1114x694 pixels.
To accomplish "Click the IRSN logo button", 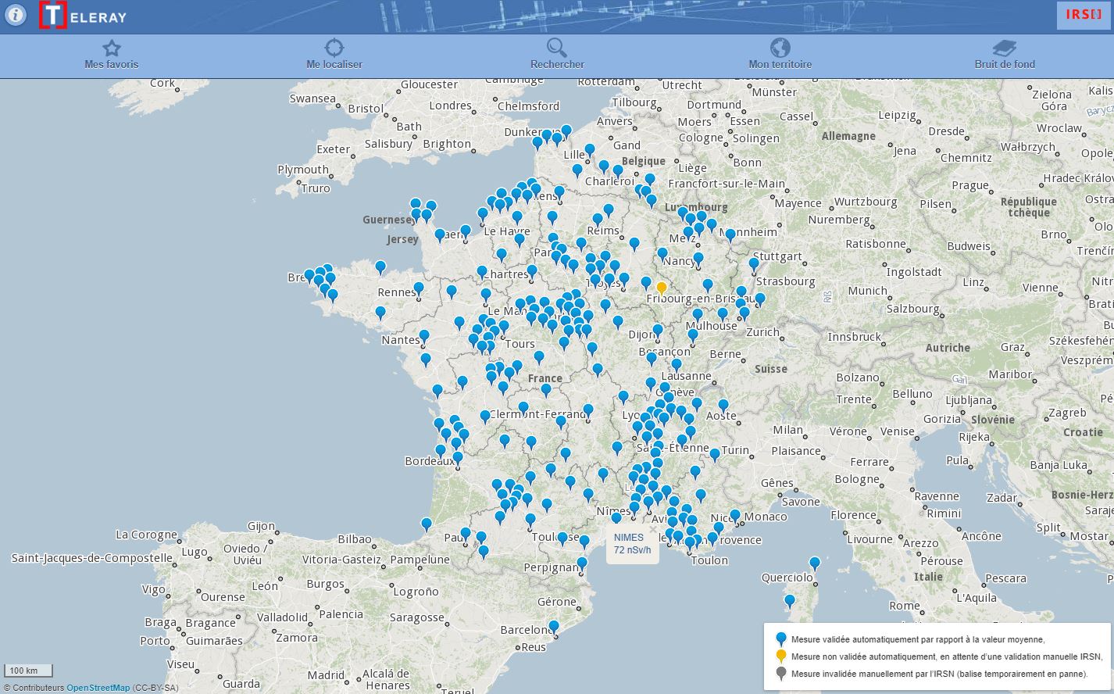I will [1083, 15].
